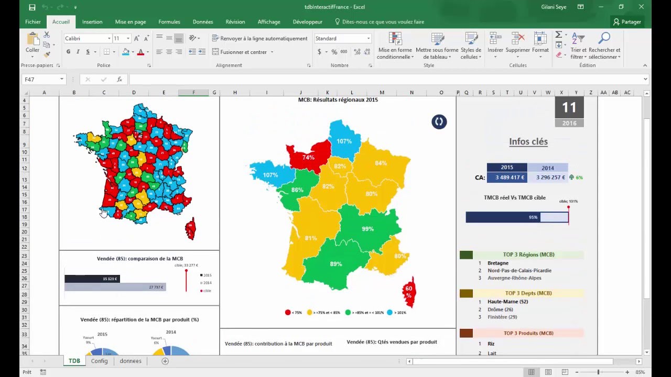Click the cell borders icon
Viewport: 671px width, 377px height.
point(106,52)
